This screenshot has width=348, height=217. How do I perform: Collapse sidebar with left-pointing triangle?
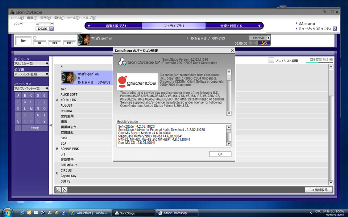[51, 125]
